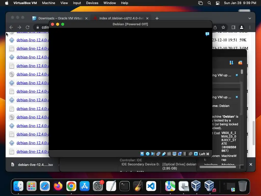Open the network adapter status icon
Screen dimensions: 261x196
(158, 154)
